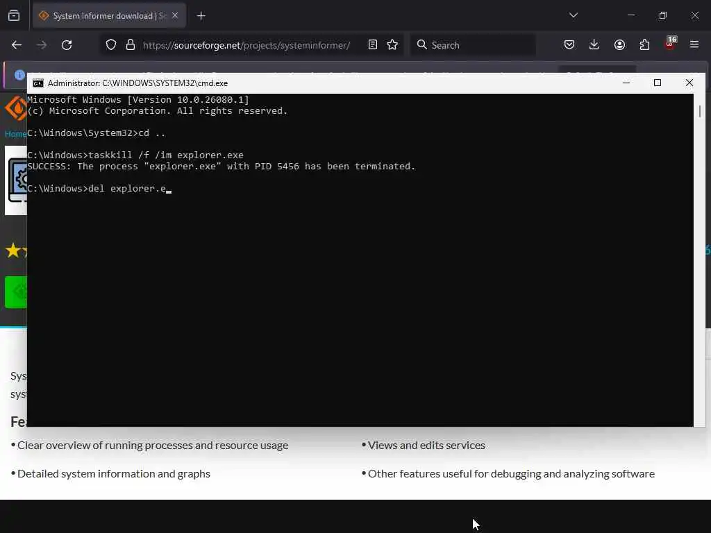Image resolution: width=711 pixels, height=533 pixels.
Task: Save page to Pocket
Action: pos(569,44)
